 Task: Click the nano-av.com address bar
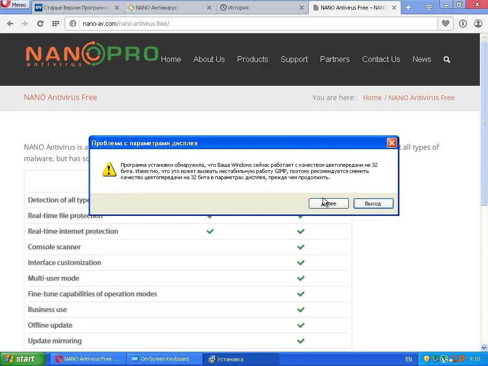tap(252, 24)
